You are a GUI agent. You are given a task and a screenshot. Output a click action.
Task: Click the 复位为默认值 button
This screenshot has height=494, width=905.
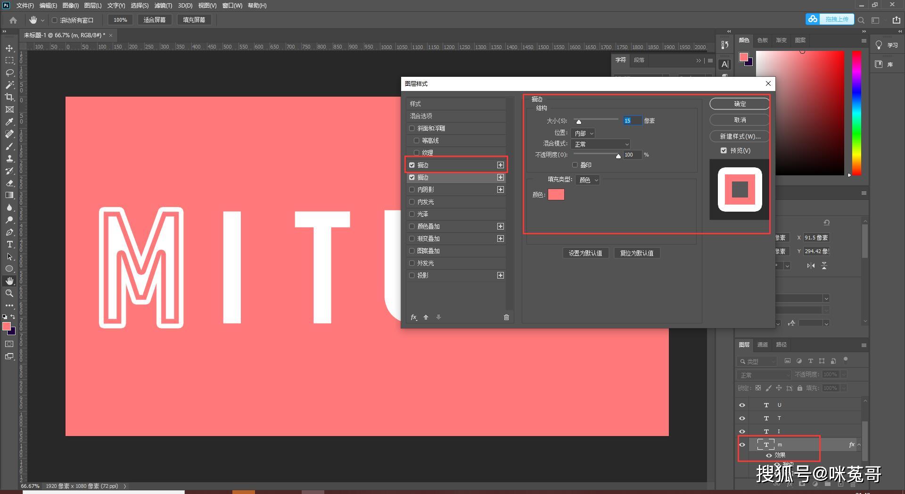(x=637, y=253)
